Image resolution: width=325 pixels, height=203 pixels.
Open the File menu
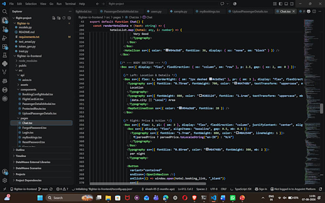[x=11, y=4]
